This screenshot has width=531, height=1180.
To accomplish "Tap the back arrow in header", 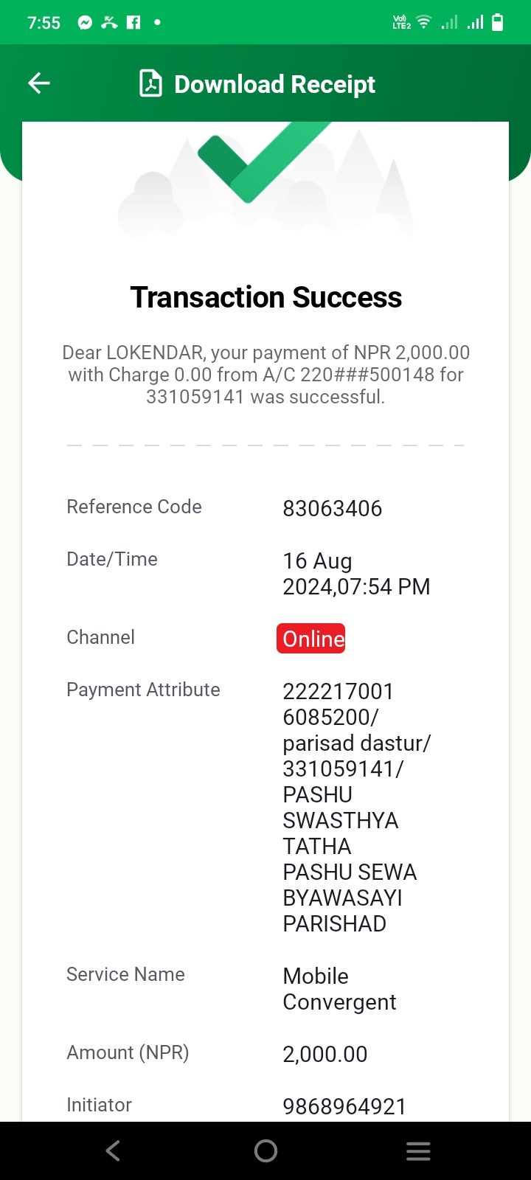I will click(39, 83).
